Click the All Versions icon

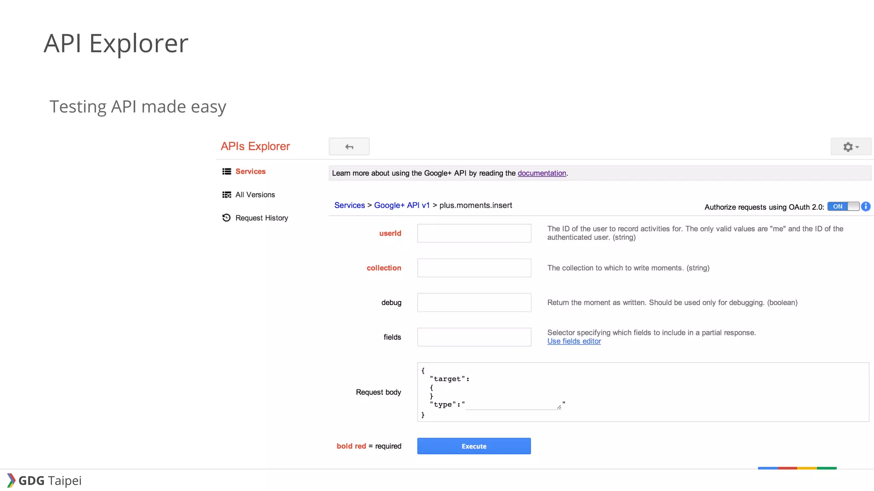pos(227,195)
